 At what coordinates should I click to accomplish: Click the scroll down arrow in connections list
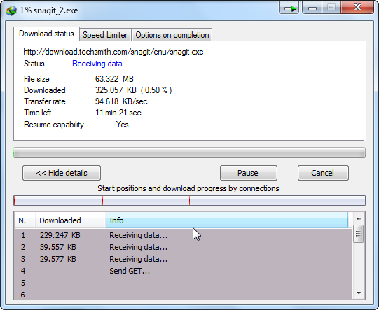point(359,293)
